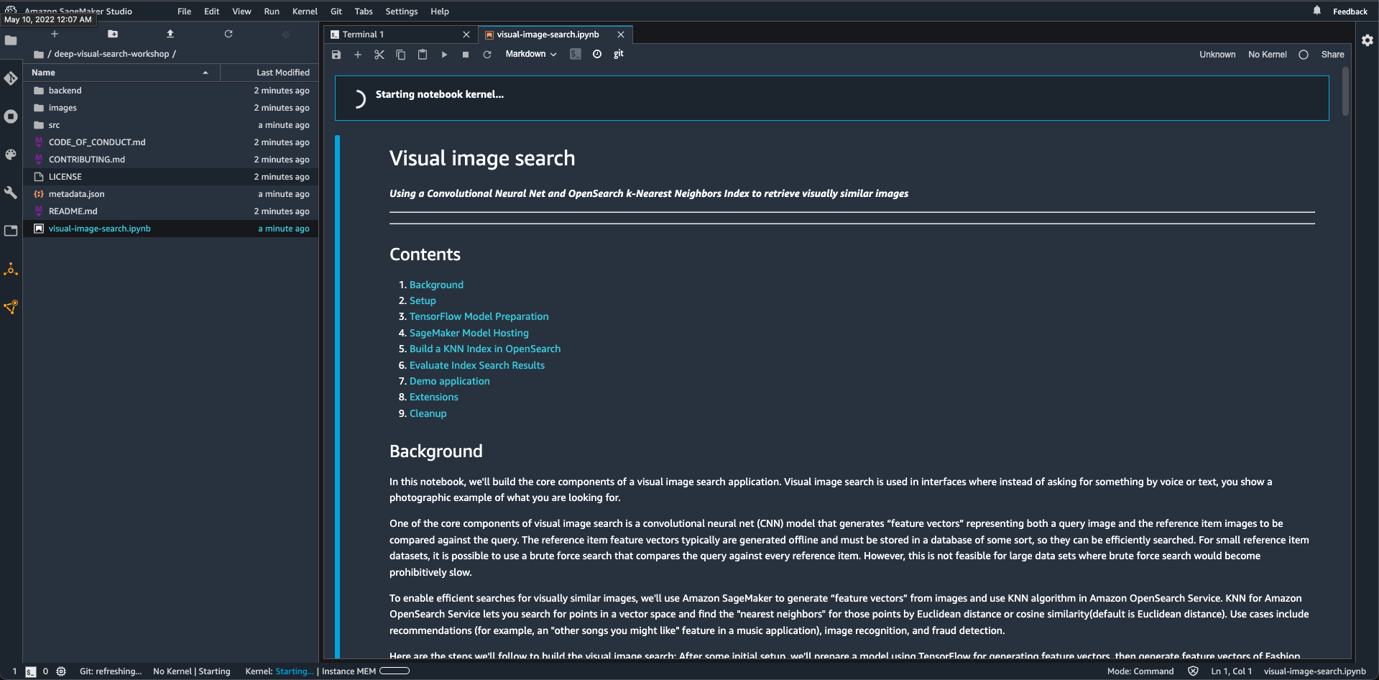
Task: Insert a cell below with plus icon
Action: coord(358,55)
